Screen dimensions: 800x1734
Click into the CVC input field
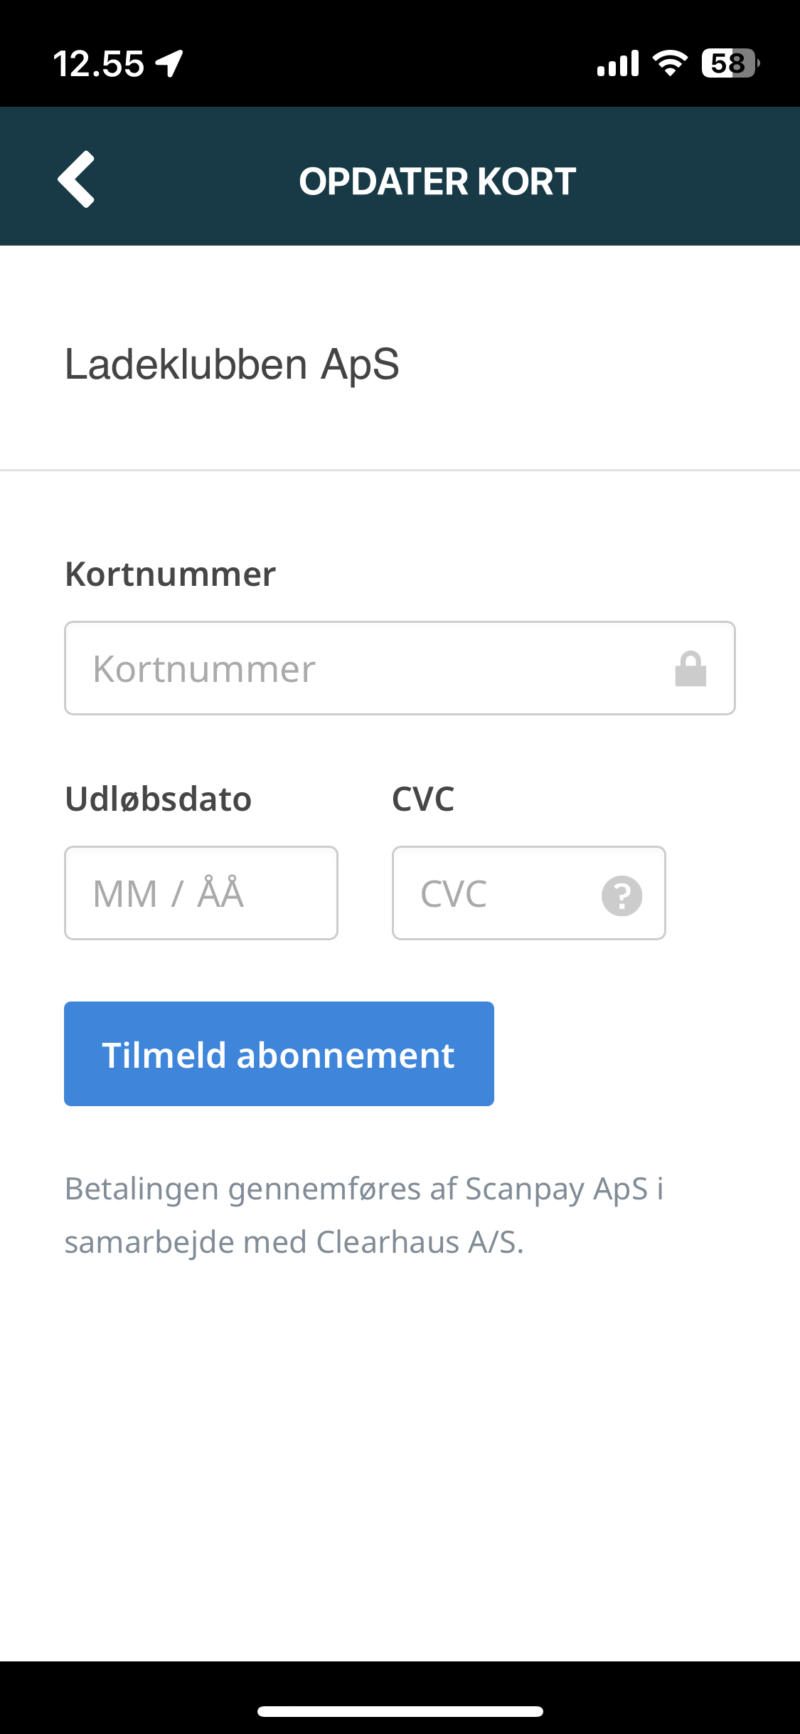498,893
